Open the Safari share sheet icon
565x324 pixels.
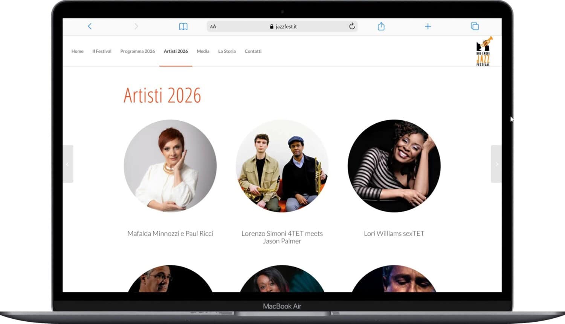point(381,26)
